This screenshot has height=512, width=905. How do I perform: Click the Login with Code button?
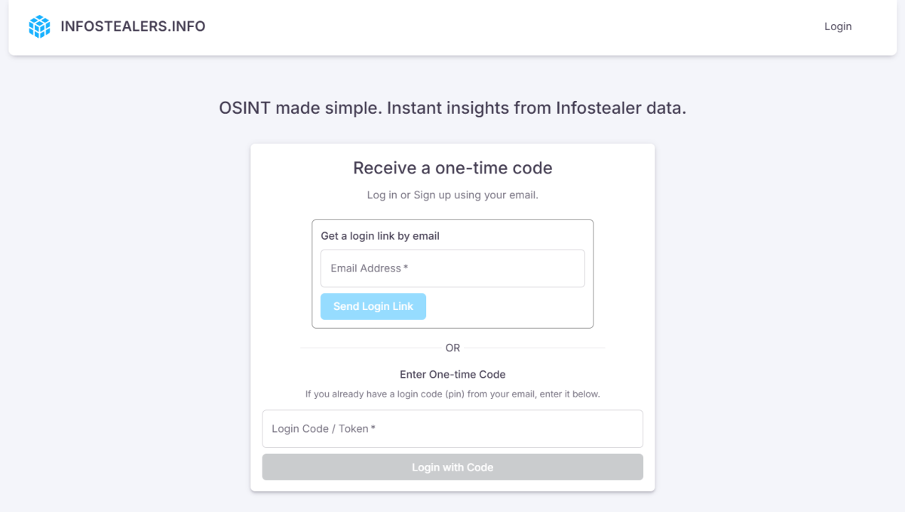pyautogui.click(x=452, y=468)
